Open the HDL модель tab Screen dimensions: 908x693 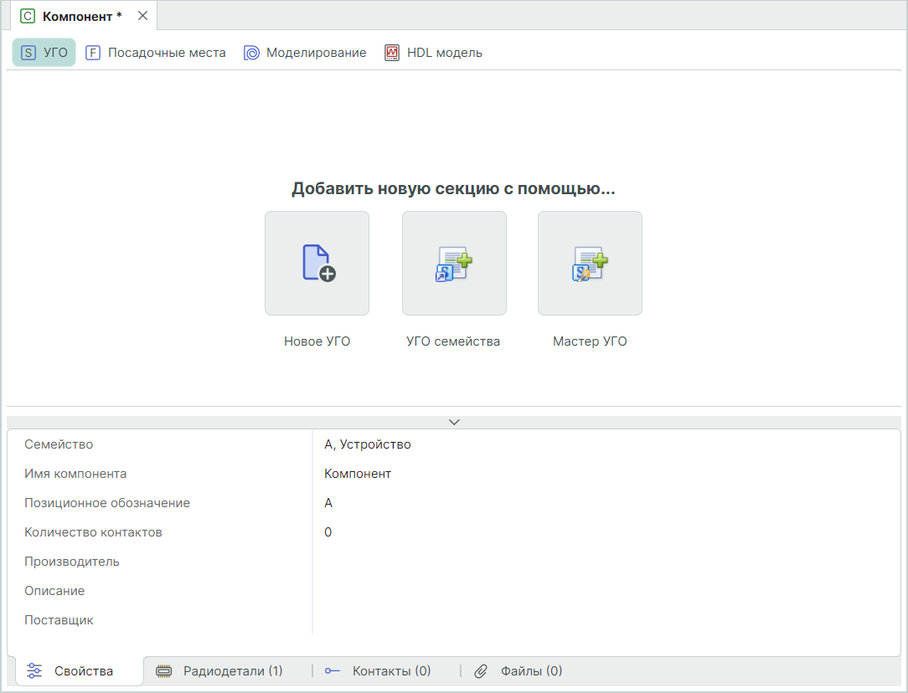click(433, 53)
